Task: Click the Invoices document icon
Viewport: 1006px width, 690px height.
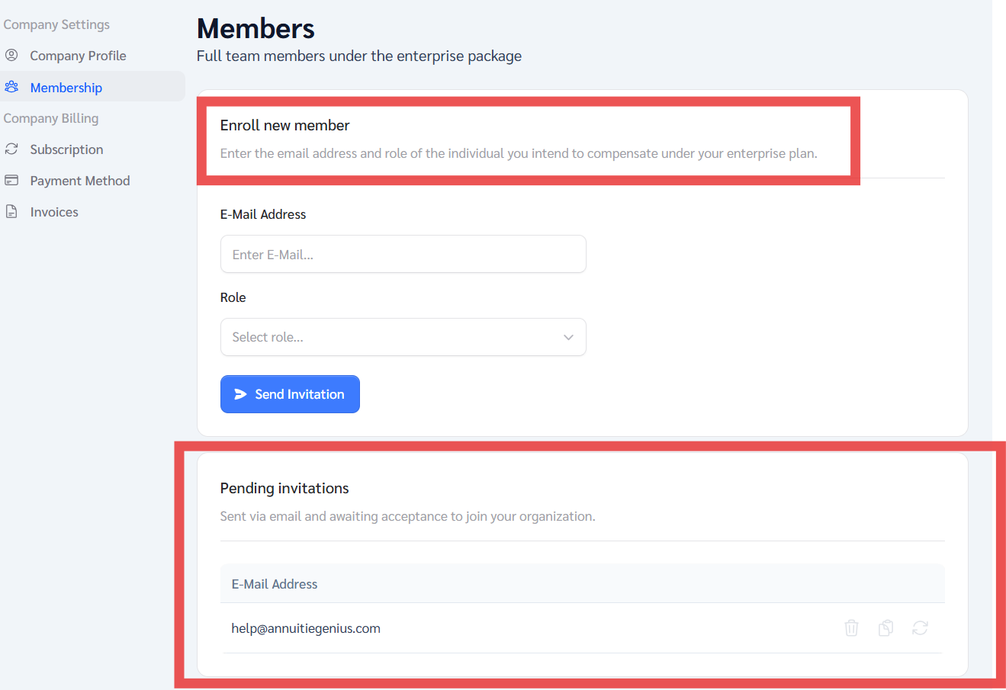Action: click(11, 211)
